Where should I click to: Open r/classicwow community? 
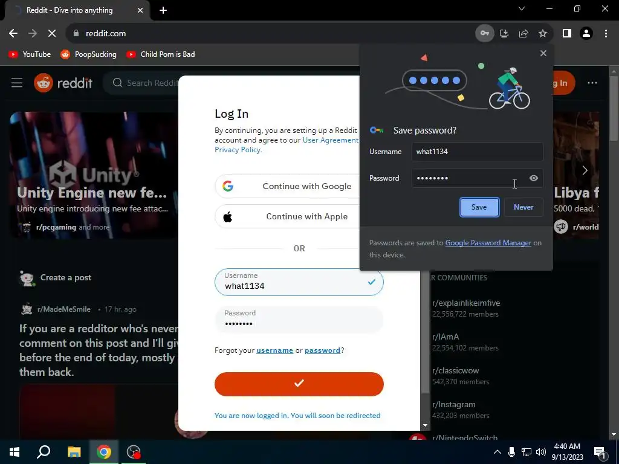click(456, 371)
